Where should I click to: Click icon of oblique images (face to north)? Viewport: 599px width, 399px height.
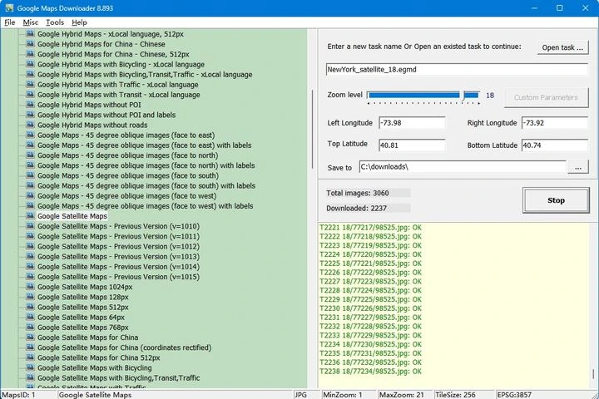pos(31,155)
